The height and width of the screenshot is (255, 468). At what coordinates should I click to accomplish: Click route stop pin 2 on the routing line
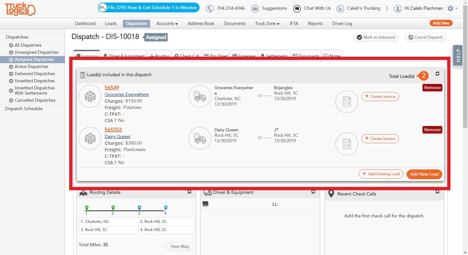[113, 208]
